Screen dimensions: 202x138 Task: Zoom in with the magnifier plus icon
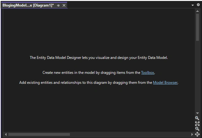point(197,118)
